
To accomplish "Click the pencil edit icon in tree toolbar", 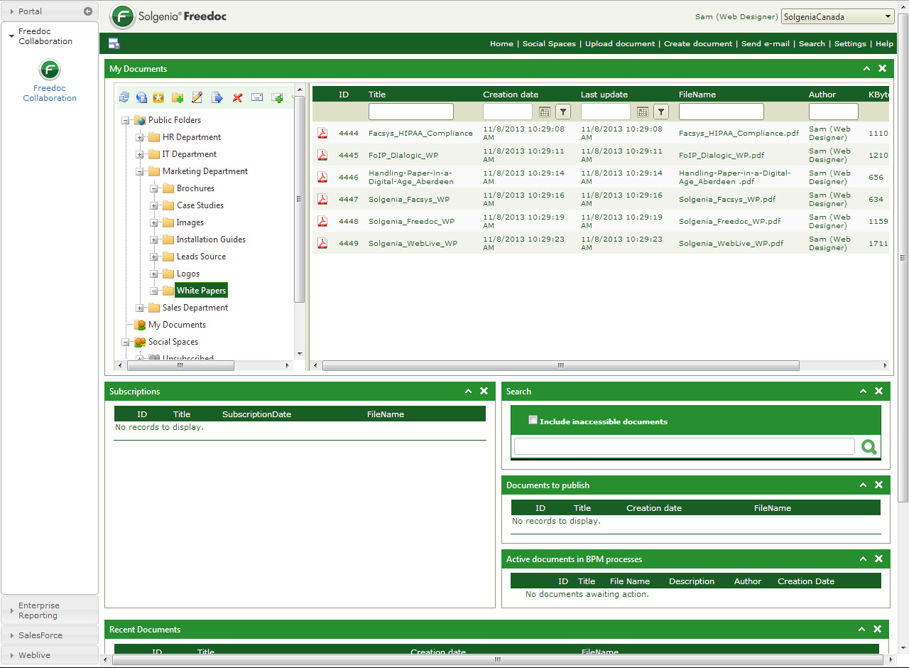I will [197, 97].
